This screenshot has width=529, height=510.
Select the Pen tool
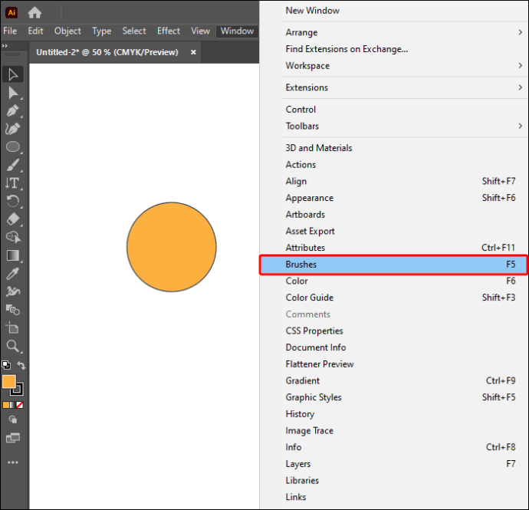13,110
